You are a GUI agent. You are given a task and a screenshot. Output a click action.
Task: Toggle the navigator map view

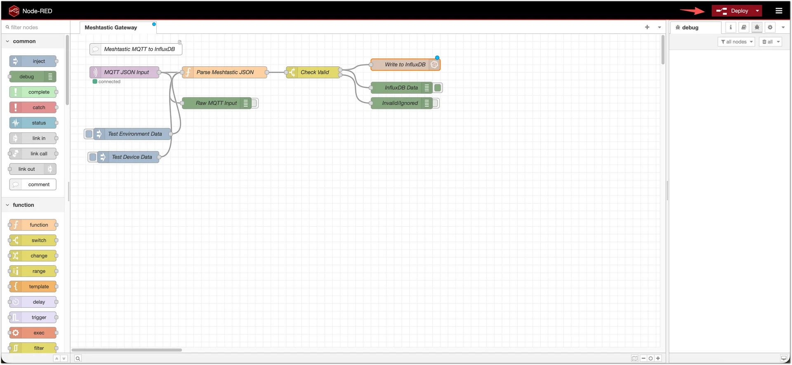point(634,358)
